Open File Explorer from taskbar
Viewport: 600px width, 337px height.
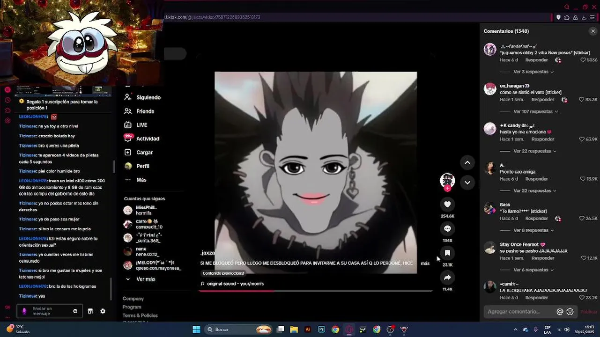click(x=294, y=330)
